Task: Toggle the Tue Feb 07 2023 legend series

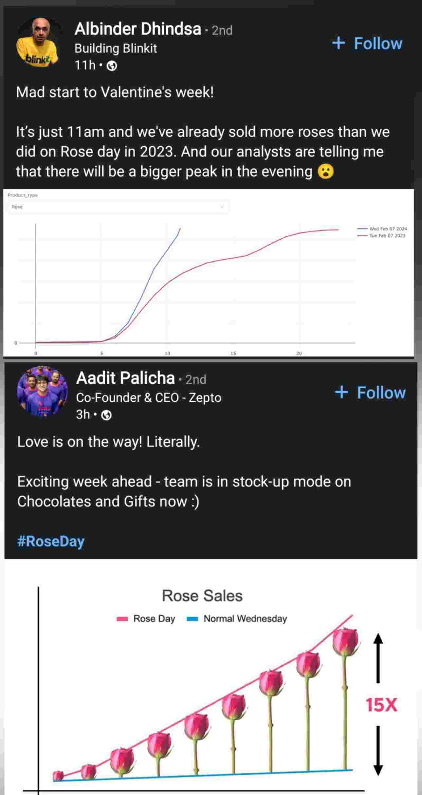Action: click(387, 235)
